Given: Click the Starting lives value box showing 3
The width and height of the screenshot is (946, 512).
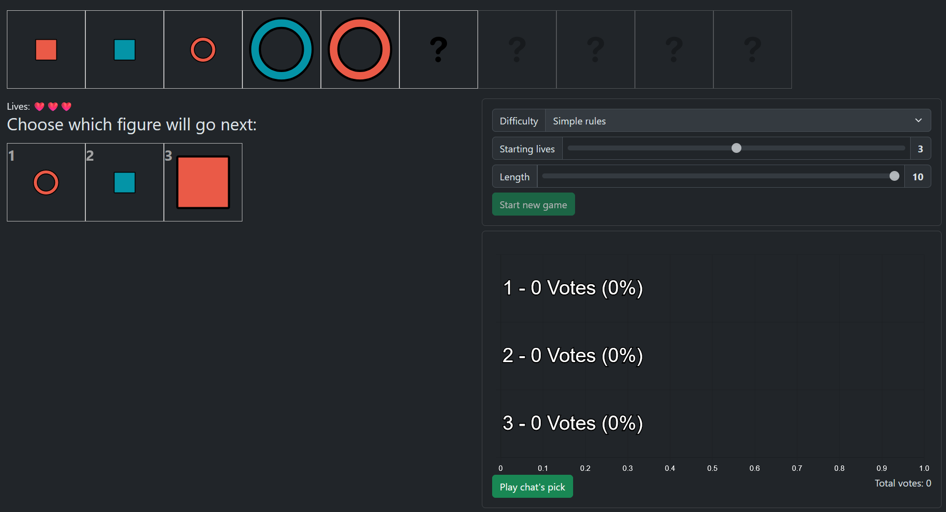Looking at the screenshot, I should coord(920,149).
